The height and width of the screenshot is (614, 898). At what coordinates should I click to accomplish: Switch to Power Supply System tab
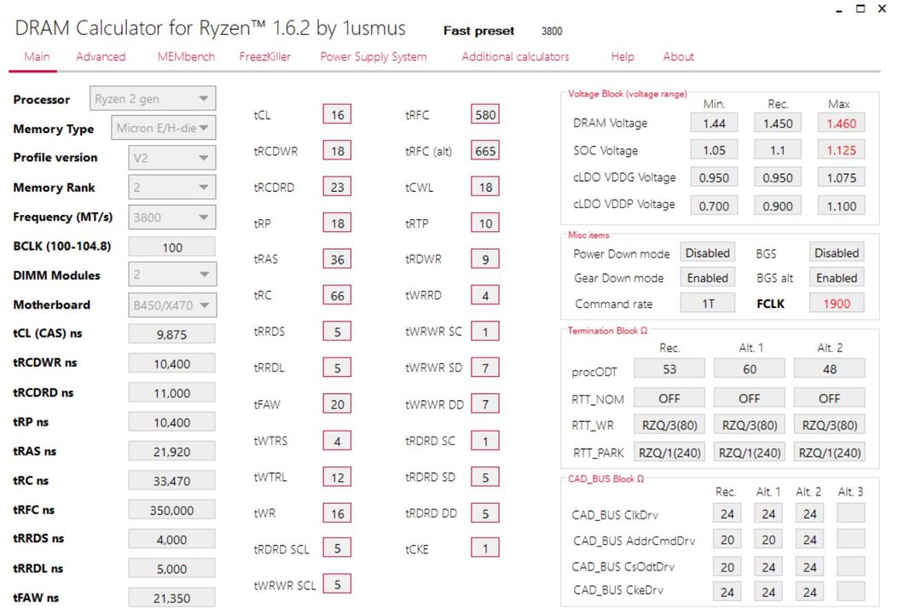click(x=374, y=56)
